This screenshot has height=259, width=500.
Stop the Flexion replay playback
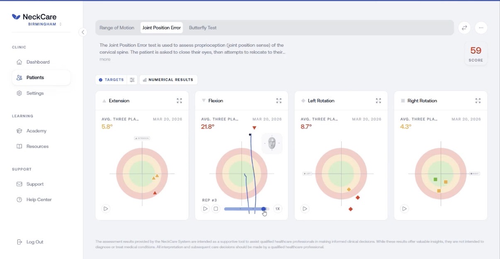point(216,209)
